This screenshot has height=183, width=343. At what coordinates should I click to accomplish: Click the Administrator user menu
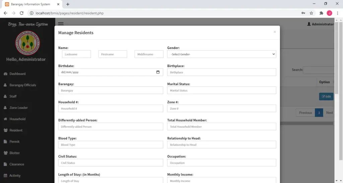[x=321, y=24]
